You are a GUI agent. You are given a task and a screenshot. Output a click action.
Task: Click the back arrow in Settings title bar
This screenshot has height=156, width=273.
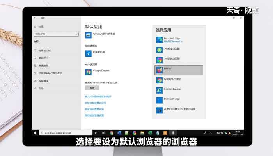[35, 18]
